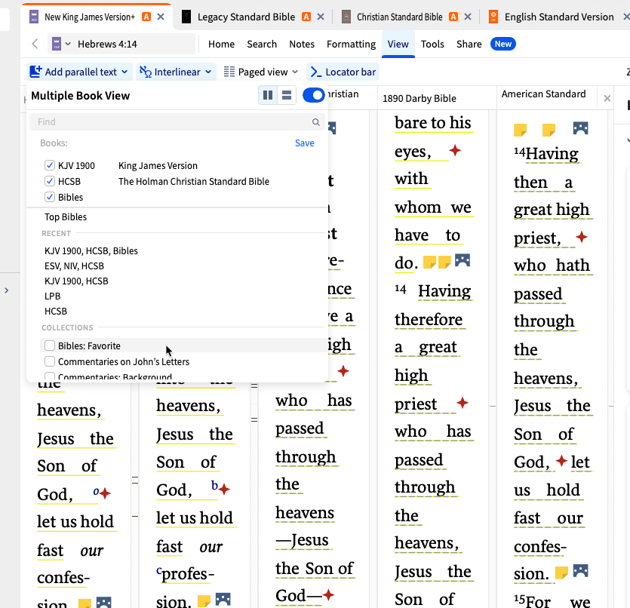This screenshot has height=608, width=630.
Task: Click the search magnifier in the Find box
Action: pos(316,122)
